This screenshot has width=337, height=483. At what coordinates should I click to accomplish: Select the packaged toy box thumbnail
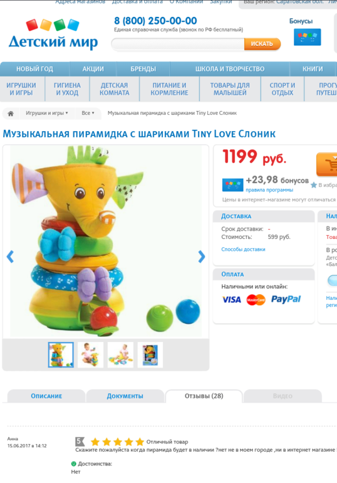tap(150, 354)
